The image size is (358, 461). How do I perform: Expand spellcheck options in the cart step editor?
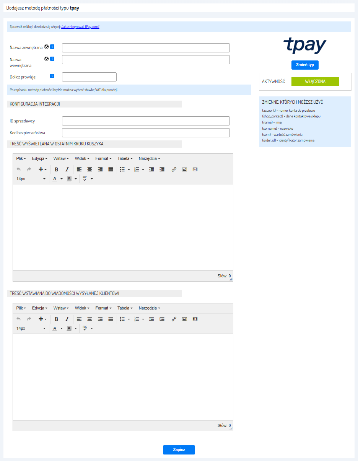click(x=92, y=179)
